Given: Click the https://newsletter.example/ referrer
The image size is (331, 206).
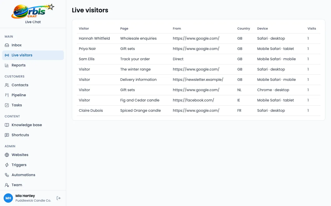Looking at the screenshot, I should [x=198, y=80].
